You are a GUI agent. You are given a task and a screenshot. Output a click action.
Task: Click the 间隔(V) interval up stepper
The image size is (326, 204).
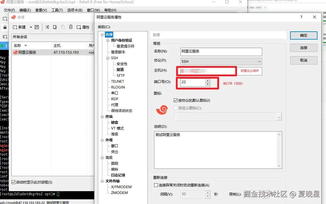[208, 193]
